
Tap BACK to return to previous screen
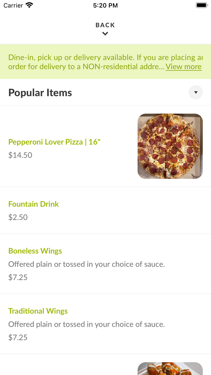coord(105,25)
